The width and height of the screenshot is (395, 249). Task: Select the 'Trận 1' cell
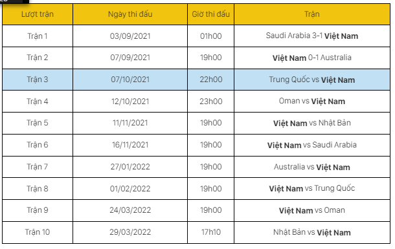point(38,36)
